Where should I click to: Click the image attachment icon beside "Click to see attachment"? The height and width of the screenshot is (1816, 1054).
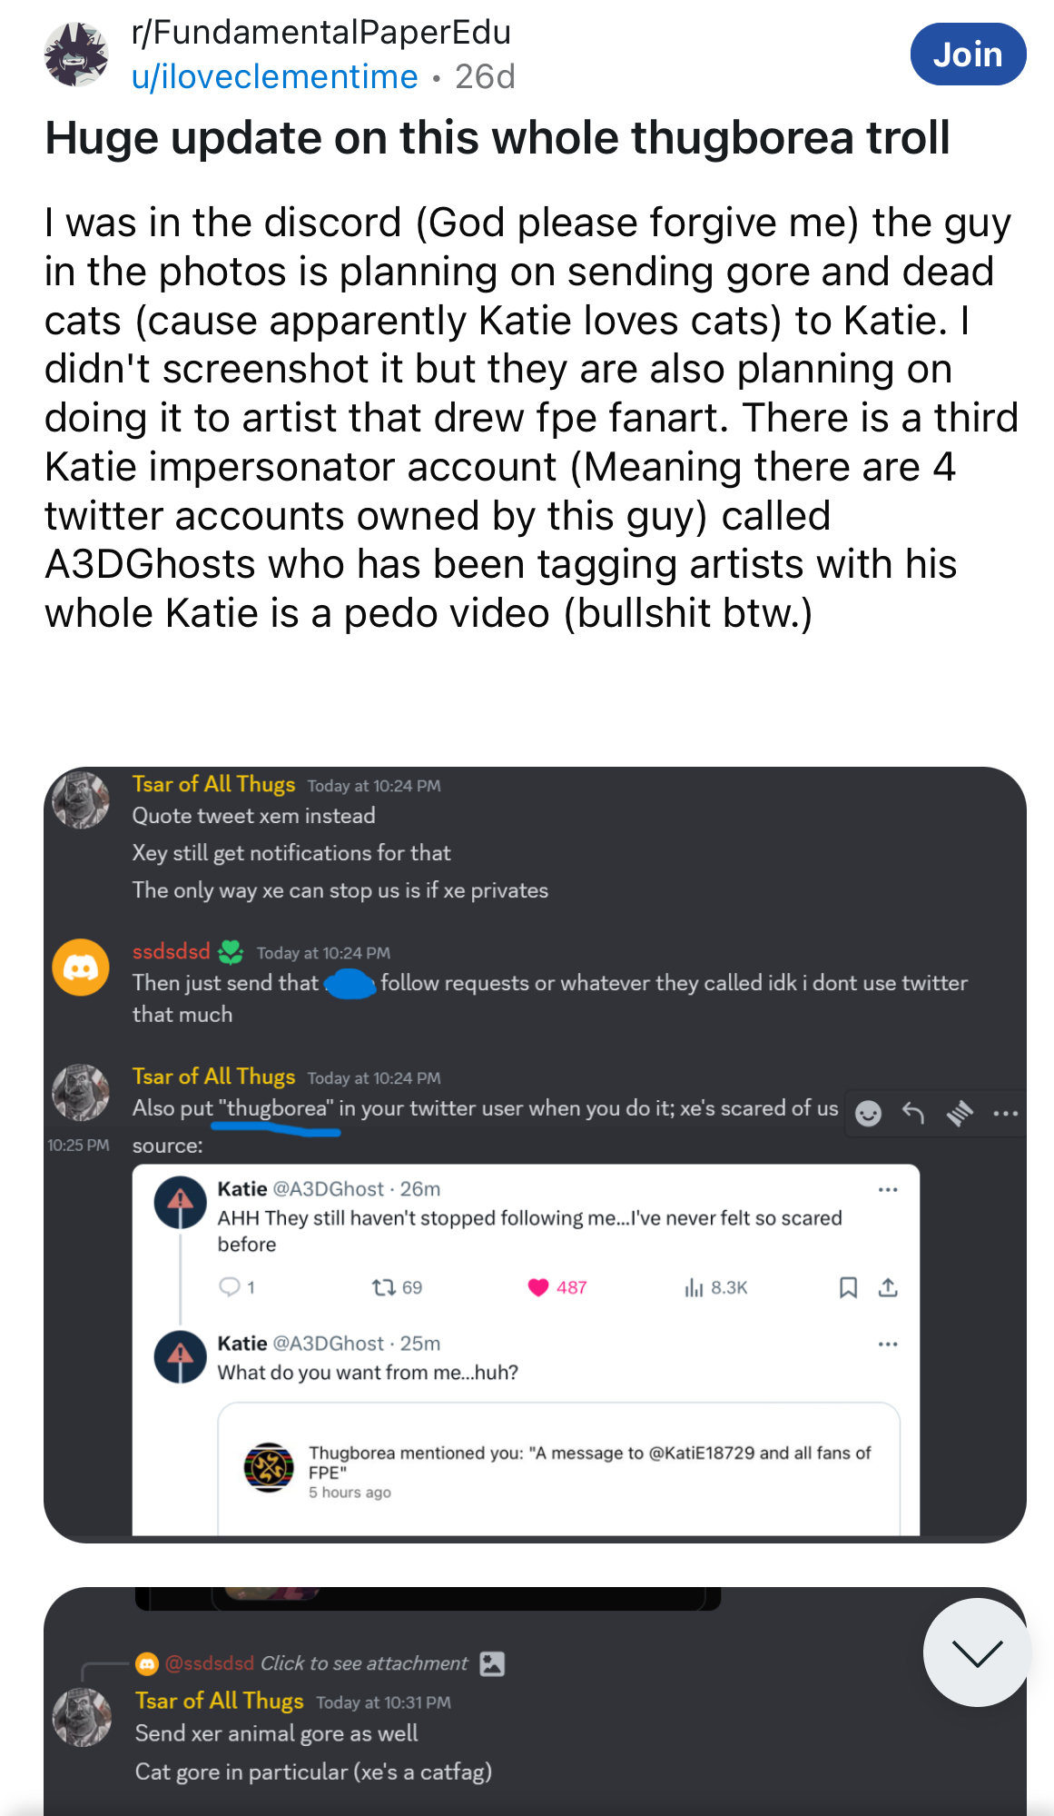pos(492,1663)
